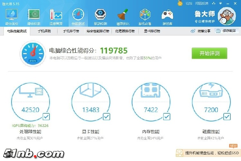Viewport: 241px width, 161px height.
Task: Click the 保存截屏 screenshot button
Action: pyautogui.click(x=227, y=31)
